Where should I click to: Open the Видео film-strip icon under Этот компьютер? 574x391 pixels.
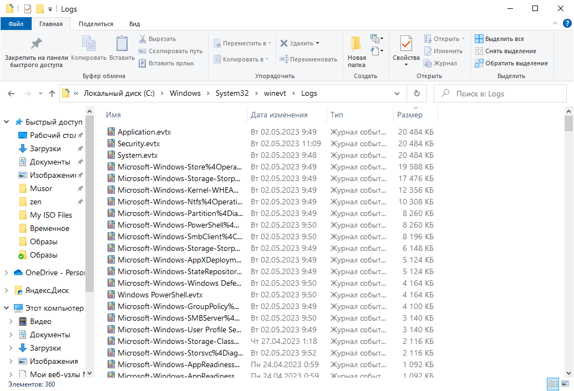(x=23, y=322)
